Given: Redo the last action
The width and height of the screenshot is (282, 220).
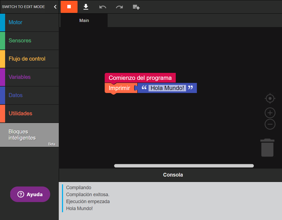Looking at the screenshot, I should pos(119,7).
